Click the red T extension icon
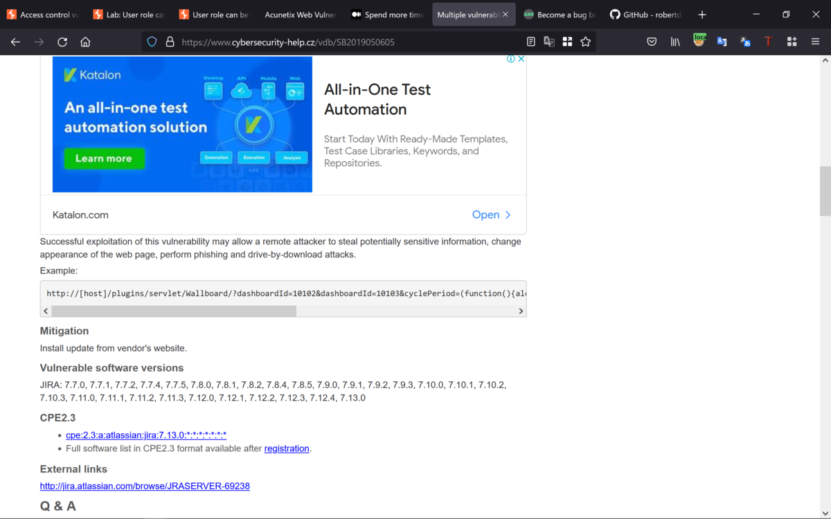Viewport: 831px width, 519px height. click(768, 42)
